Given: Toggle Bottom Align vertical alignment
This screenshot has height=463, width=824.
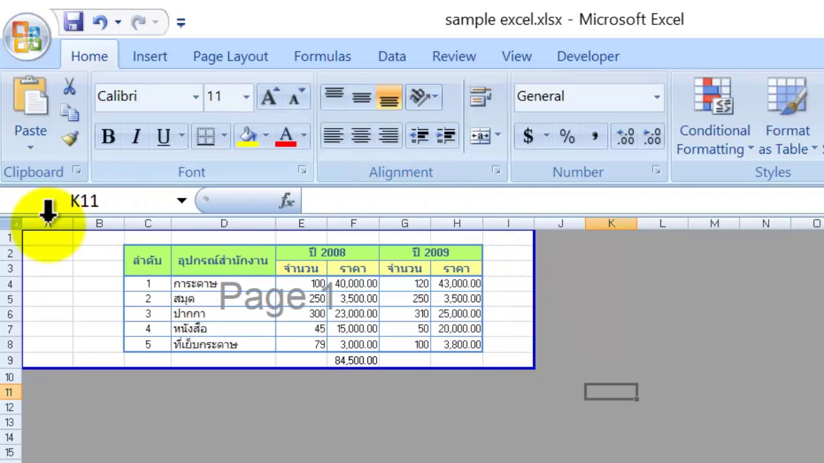Looking at the screenshot, I should click(x=389, y=96).
